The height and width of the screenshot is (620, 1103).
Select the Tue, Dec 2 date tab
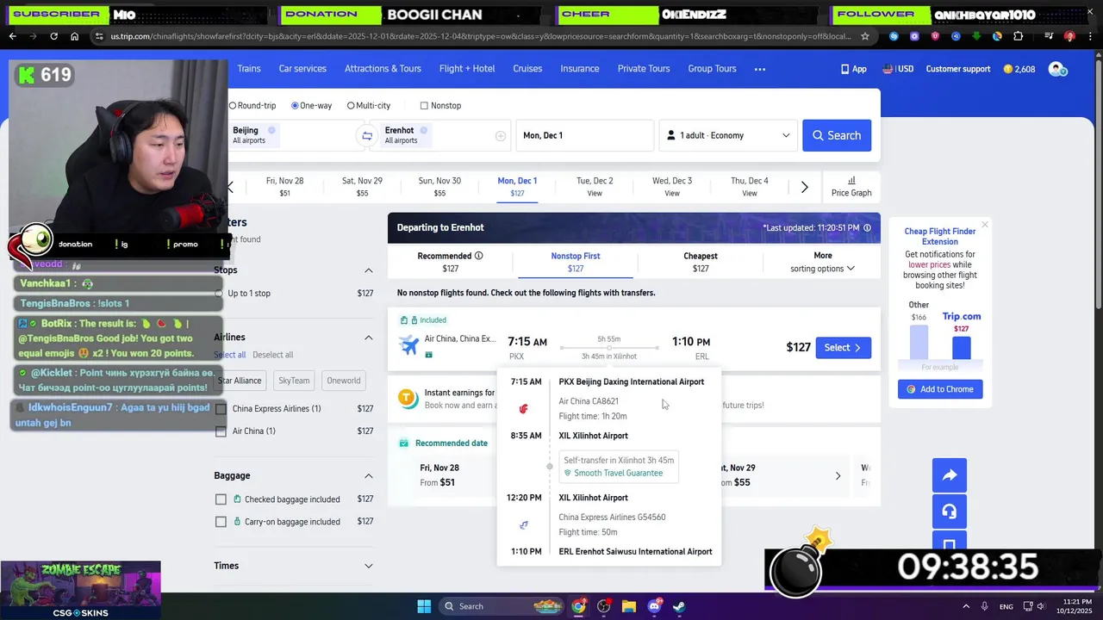point(595,187)
